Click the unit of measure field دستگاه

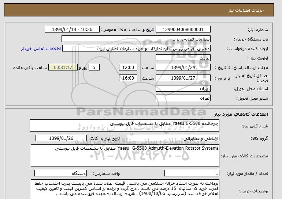(x=60, y=173)
